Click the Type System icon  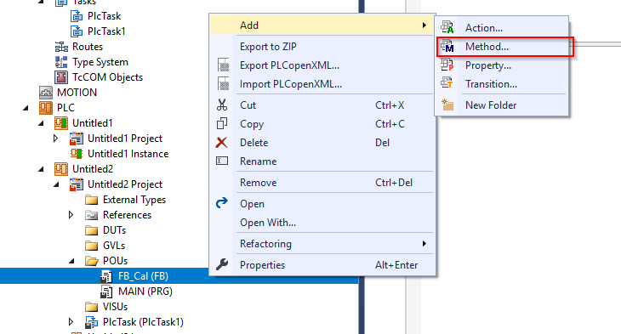(x=61, y=62)
